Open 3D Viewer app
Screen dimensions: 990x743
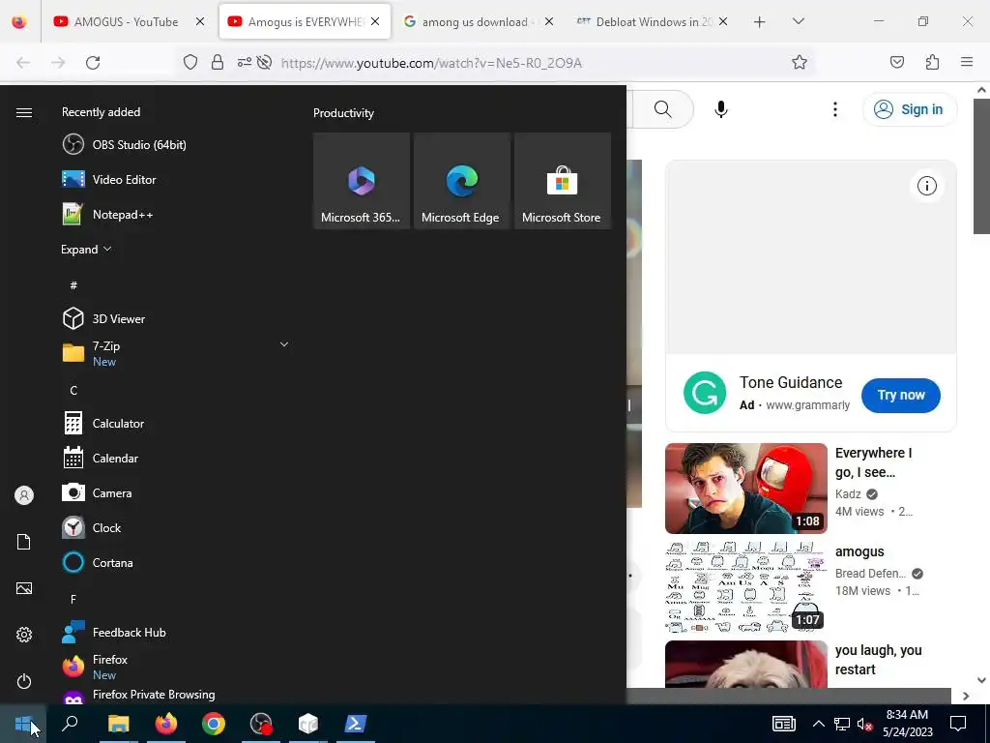(103, 318)
